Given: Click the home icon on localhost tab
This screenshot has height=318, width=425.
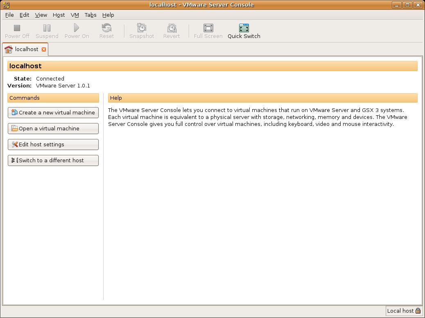Looking at the screenshot, I should [x=9, y=49].
